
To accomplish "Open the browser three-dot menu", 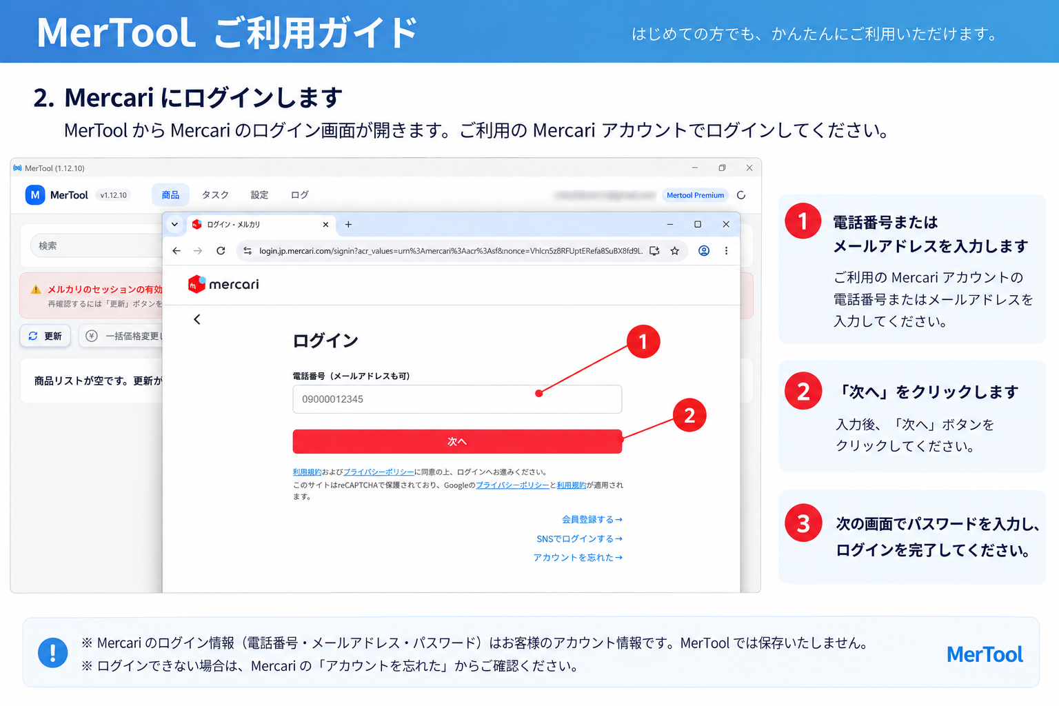I will click(x=726, y=251).
